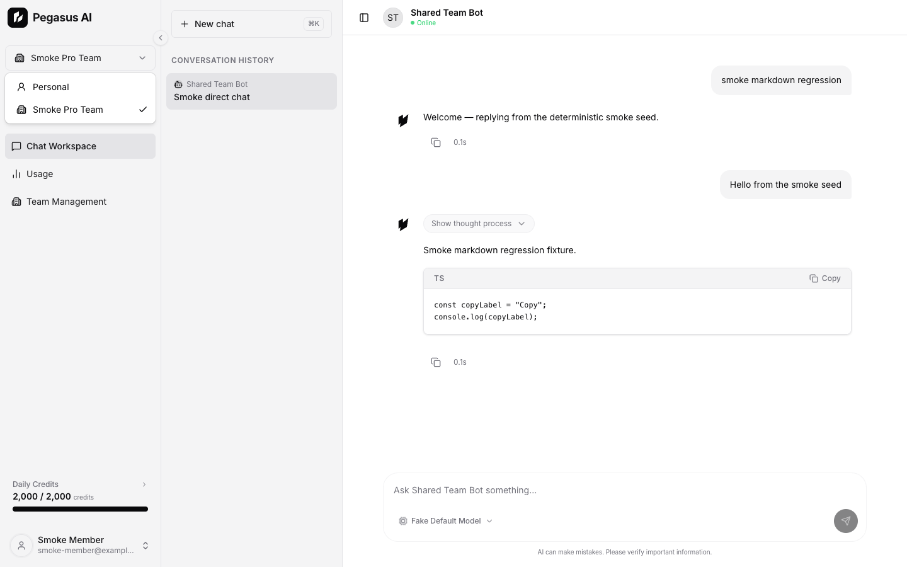Expand Daily Credits details arrow
Viewport: 907px width, 567px height.
pos(144,484)
